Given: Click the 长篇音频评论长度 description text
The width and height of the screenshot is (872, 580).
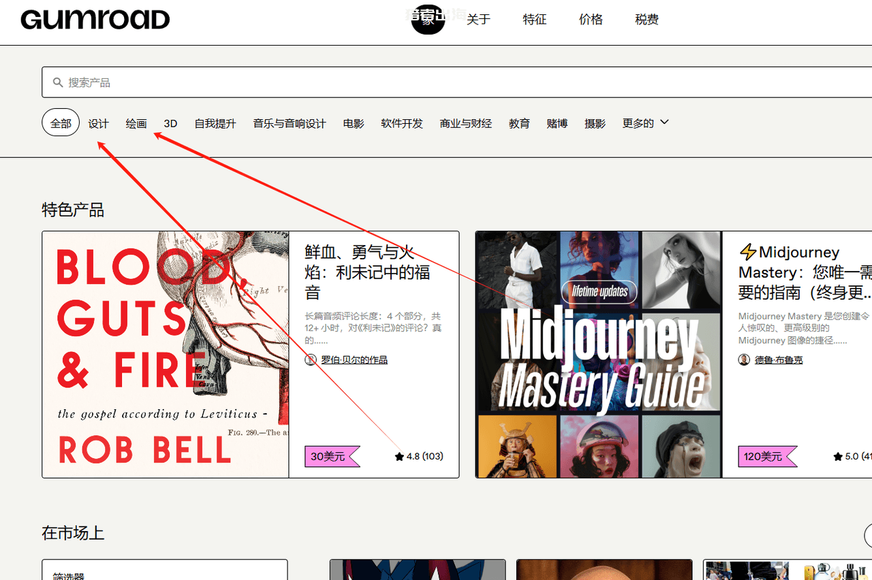Looking at the screenshot, I should (373, 328).
